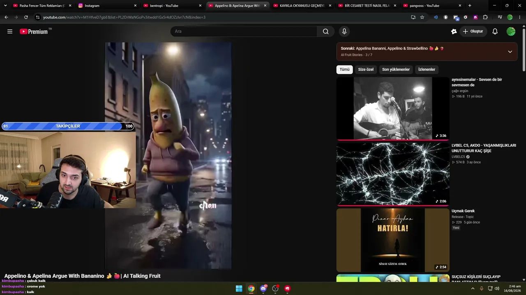Open the aynısinemalar video thumbnail
Screen dimensions: 526x295
[x=393, y=109]
